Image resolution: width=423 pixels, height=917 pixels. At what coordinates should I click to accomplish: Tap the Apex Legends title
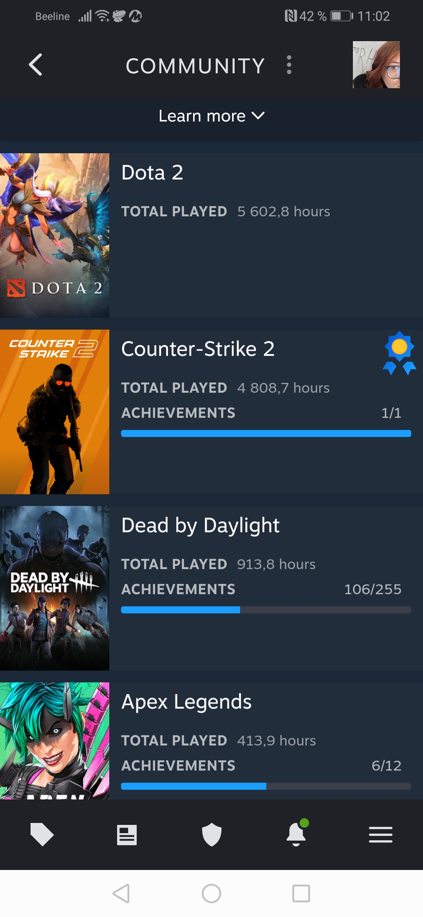coord(186,701)
